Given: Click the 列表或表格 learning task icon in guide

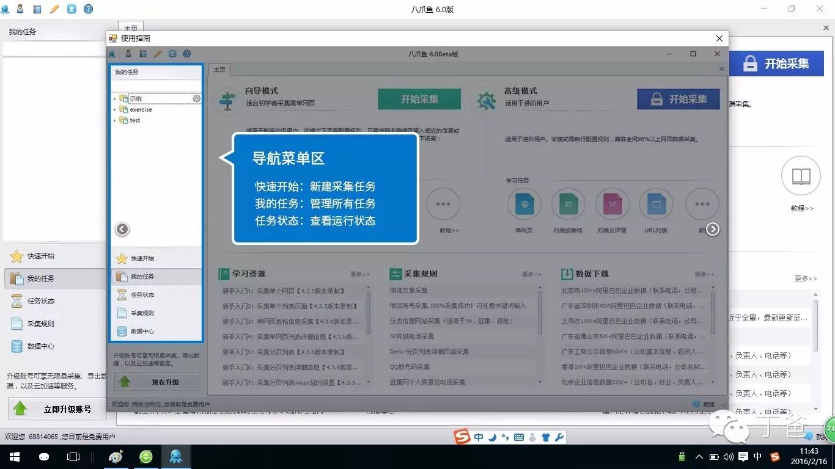Looking at the screenshot, I should click(568, 204).
